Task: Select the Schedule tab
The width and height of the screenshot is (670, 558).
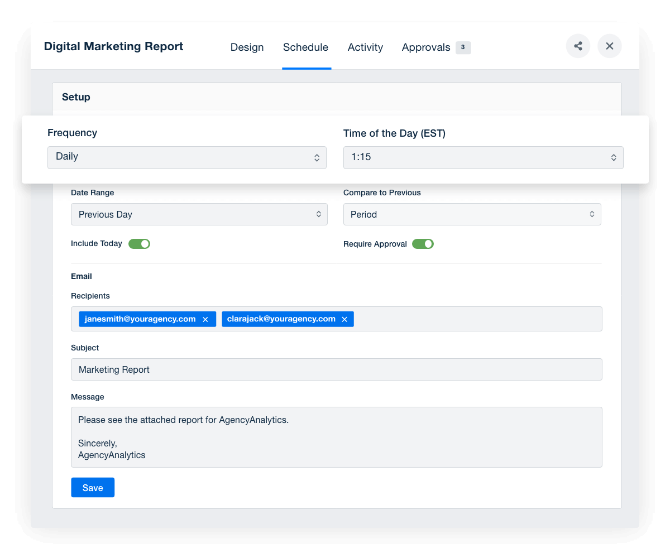Action: pos(305,47)
